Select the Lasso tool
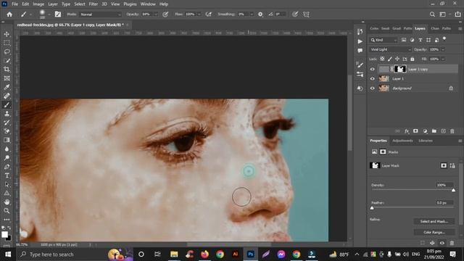Image resolution: width=464 pixels, height=261 pixels. (x=7, y=51)
